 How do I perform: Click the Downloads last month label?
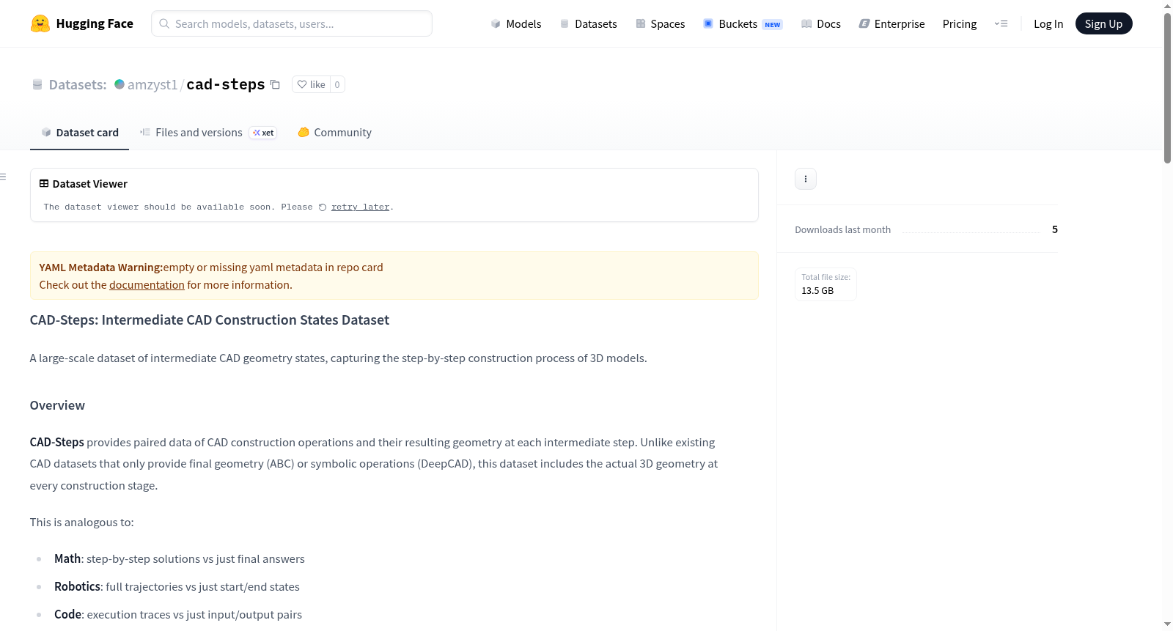click(x=842, y=230)
